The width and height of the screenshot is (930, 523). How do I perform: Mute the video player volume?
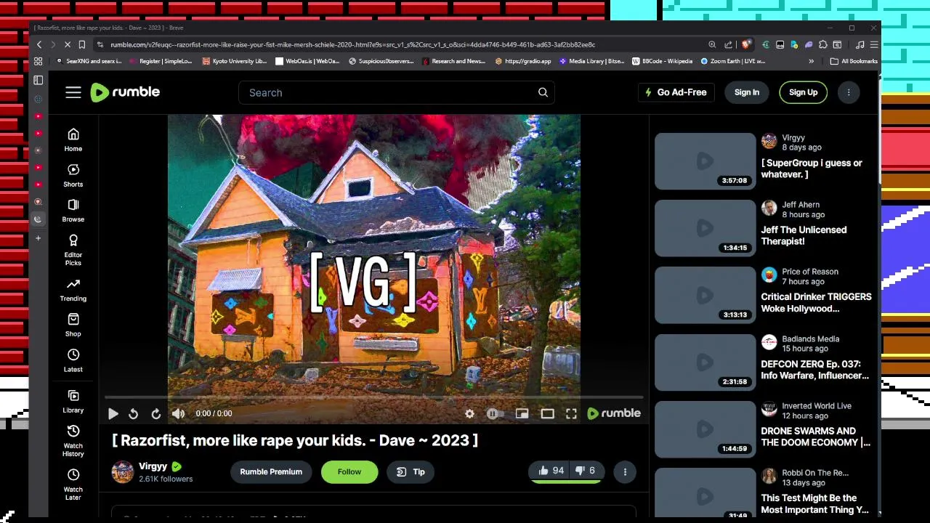[x=178, y=413]
